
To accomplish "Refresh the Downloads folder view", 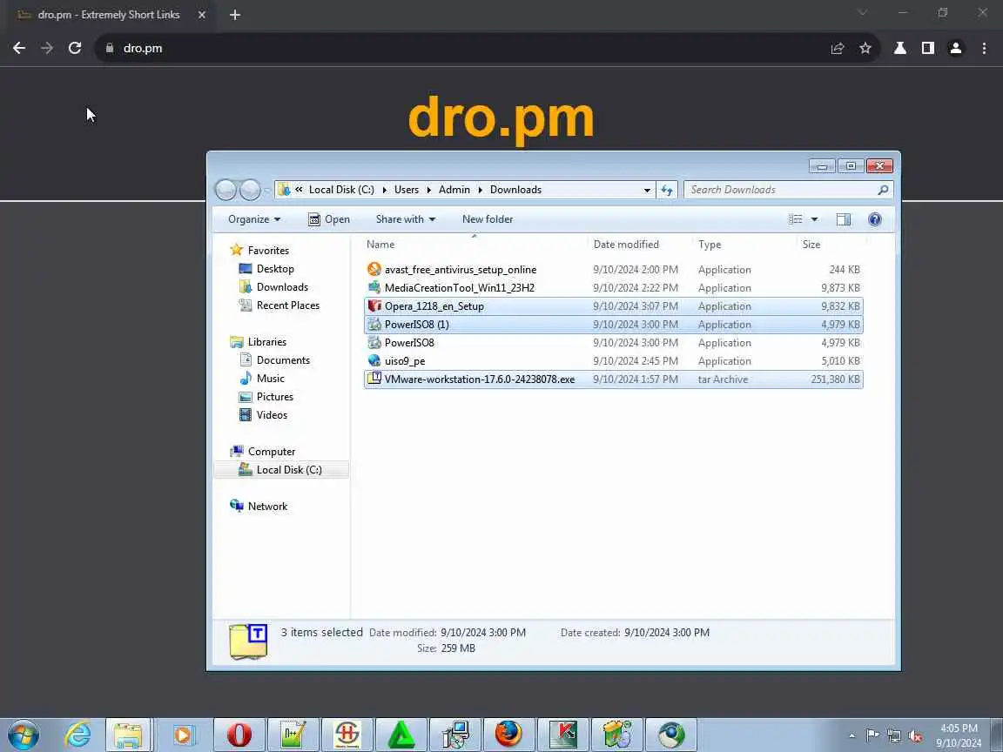I will [x=667, y=190].
